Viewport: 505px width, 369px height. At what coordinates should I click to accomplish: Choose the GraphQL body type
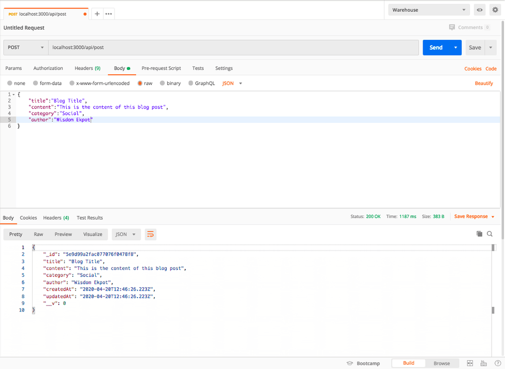coord(201,83)
